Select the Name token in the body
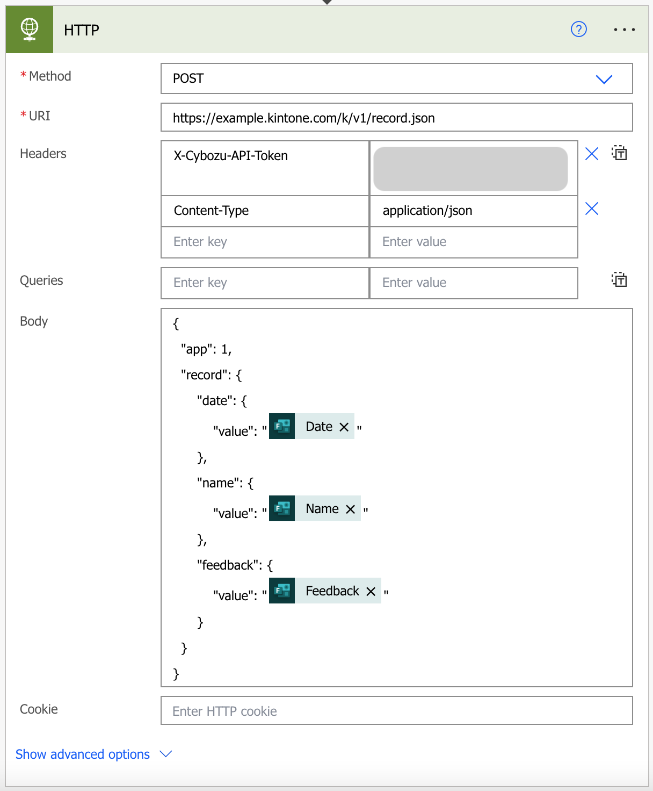The width and height of the screenshot is (653, 791). click(x=315, y=508)
